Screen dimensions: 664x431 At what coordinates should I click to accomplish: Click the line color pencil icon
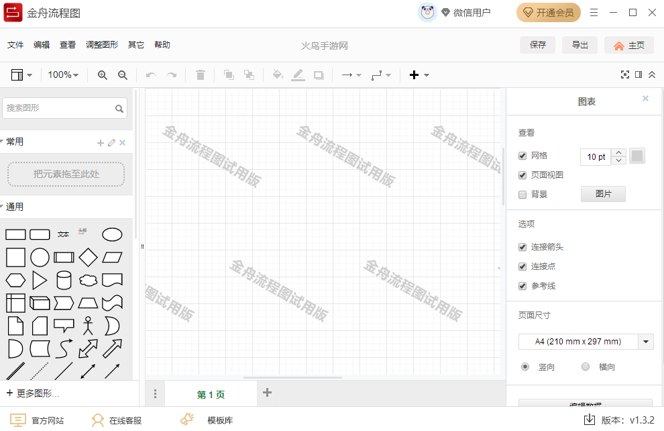(298, 75)
